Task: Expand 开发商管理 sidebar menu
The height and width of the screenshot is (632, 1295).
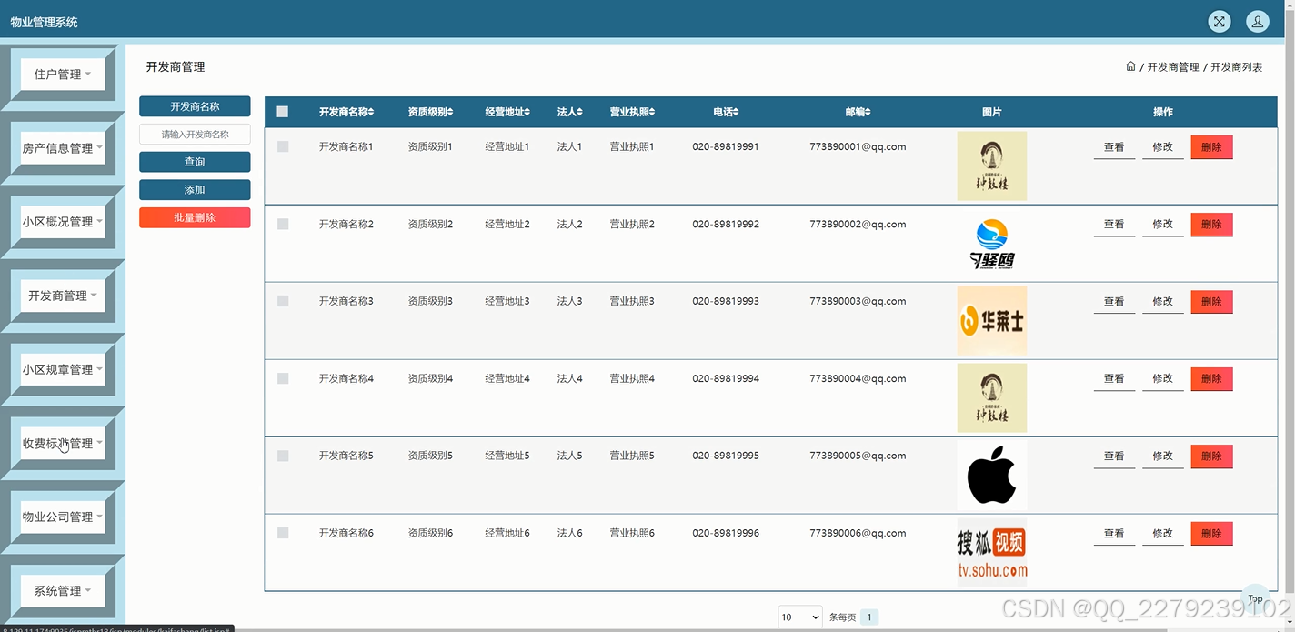Action: 63,296
